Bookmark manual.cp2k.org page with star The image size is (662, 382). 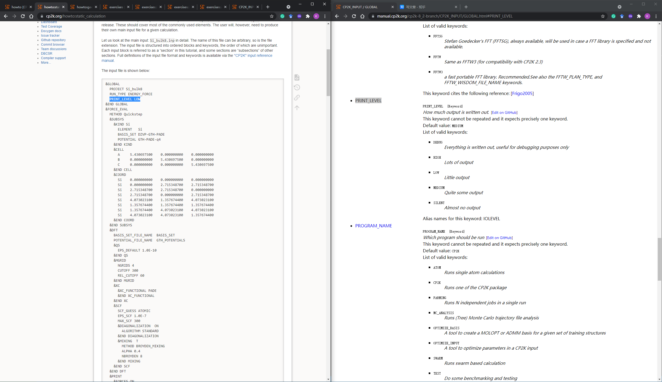click(603, 16)
